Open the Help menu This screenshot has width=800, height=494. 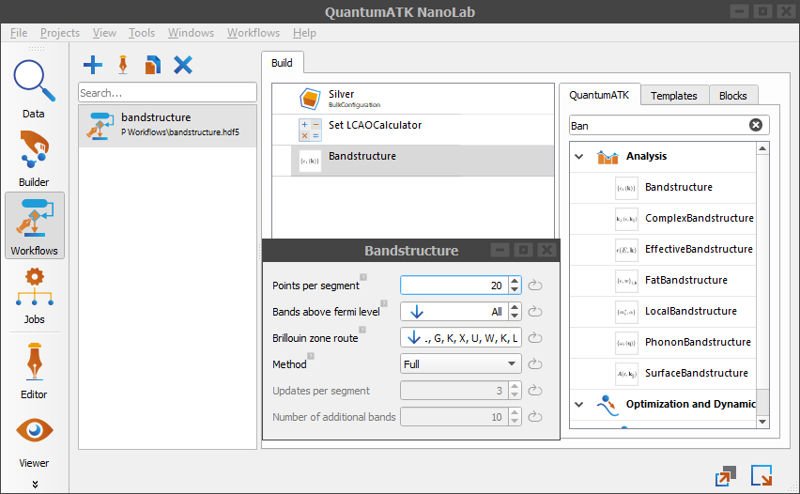(x=304, y=33)
